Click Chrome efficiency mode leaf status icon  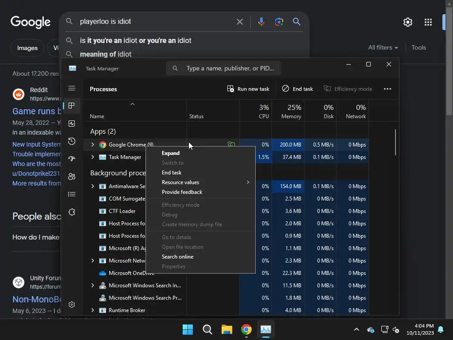[x=231, y=144]
